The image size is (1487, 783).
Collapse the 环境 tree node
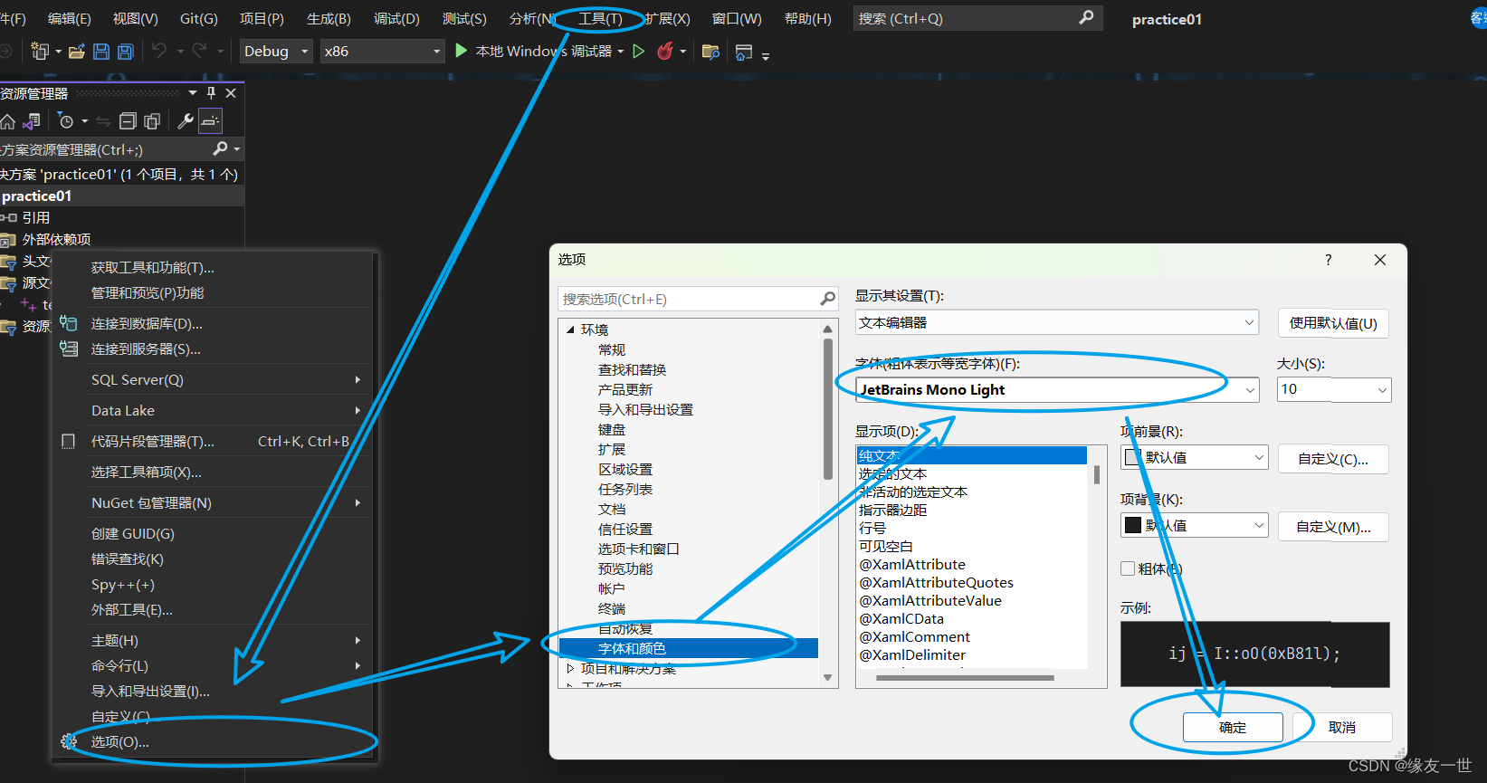click(570, 329)
